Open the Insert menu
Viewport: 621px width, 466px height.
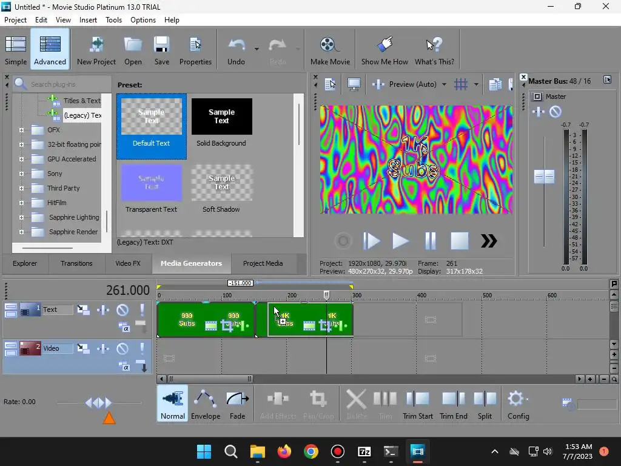(x=88, y=20)
